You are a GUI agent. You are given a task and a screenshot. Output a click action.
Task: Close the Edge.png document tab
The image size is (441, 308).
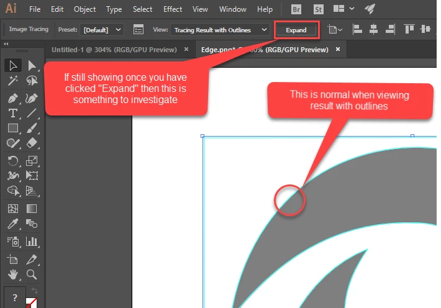point(338,49)
